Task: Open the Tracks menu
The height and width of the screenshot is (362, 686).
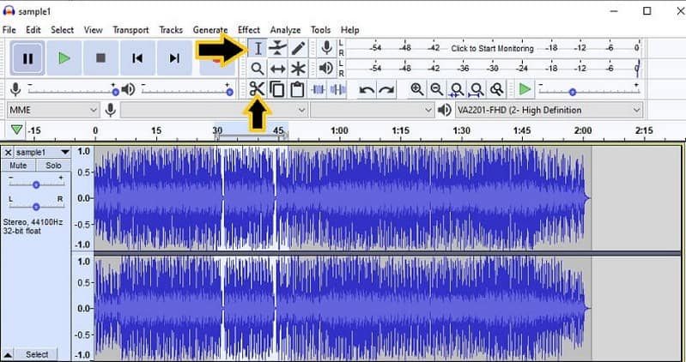Action: 171,30
